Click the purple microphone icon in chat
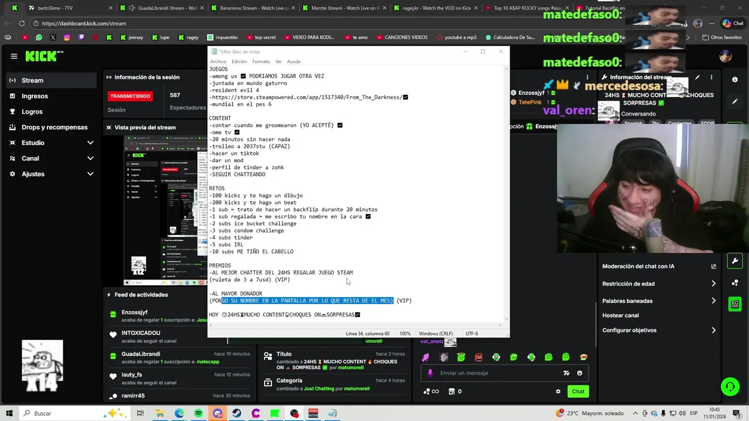The height and width of the screenshot is (421, 749). click(430, 373)
